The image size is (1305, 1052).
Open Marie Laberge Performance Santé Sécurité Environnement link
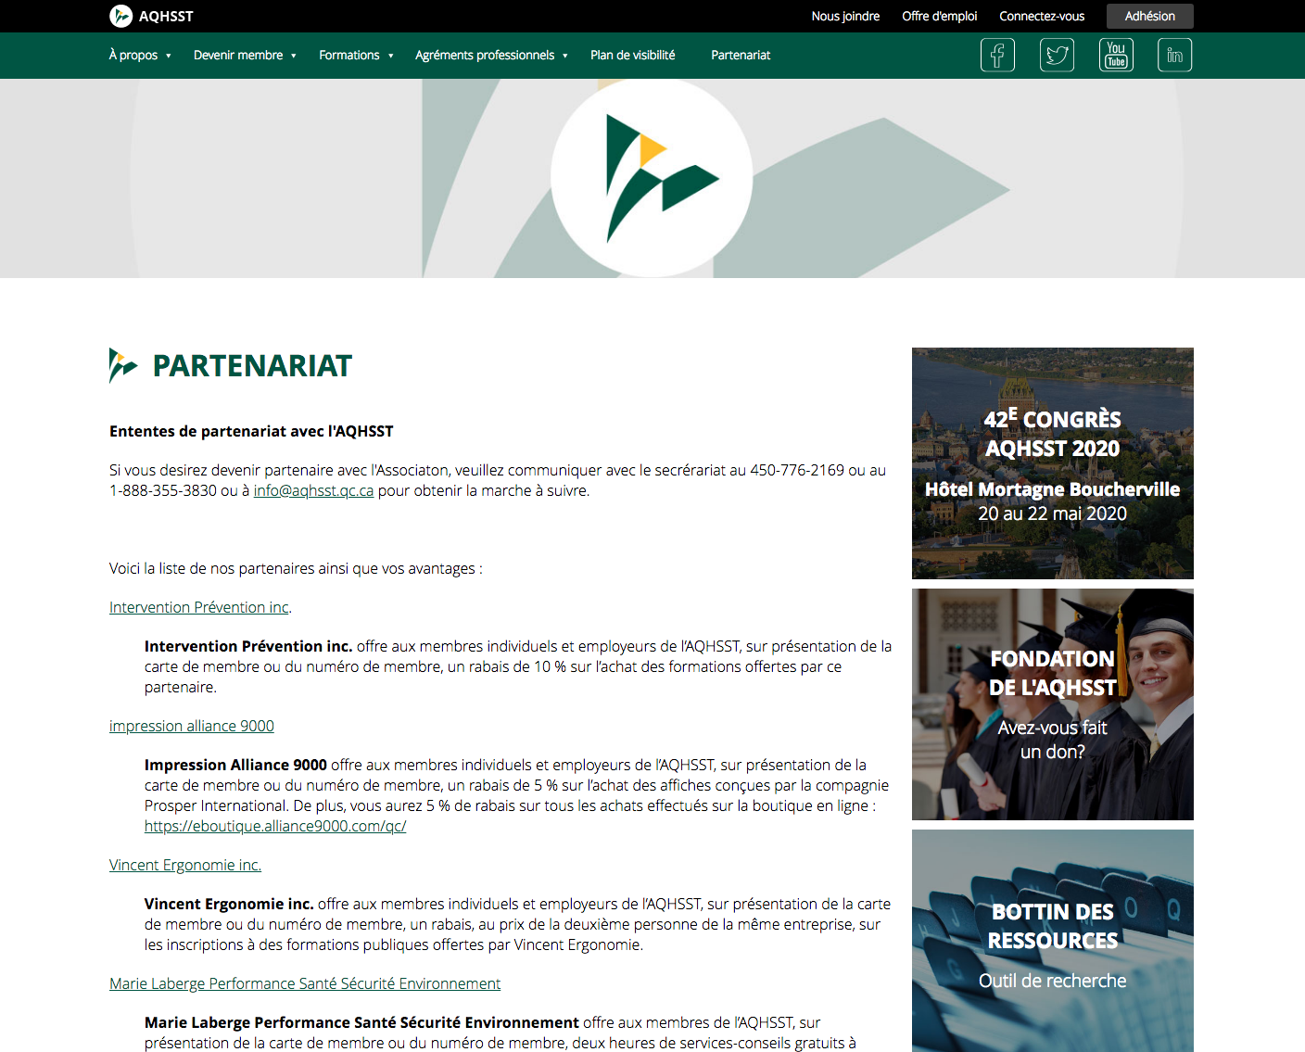click(x=305, y=983)
